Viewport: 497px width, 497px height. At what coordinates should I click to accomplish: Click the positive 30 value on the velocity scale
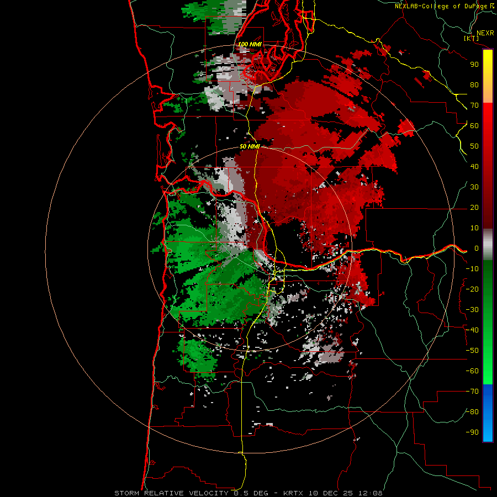[474, 187]
